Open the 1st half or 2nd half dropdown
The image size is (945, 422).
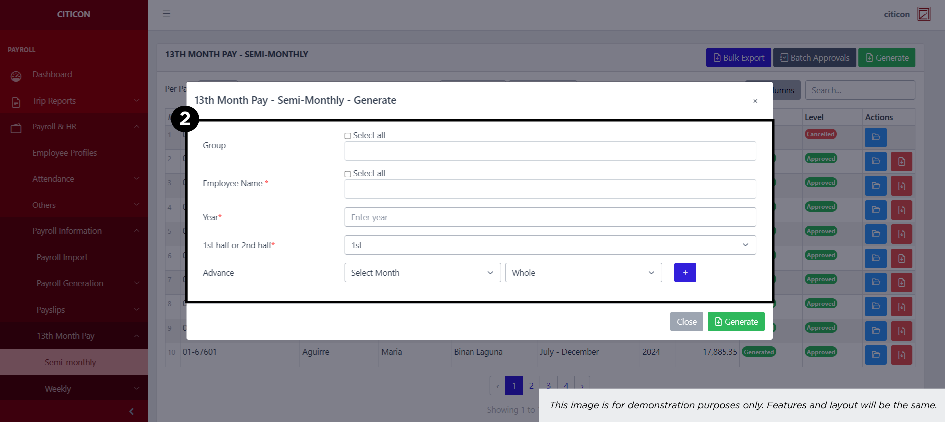tap(549, 245)
